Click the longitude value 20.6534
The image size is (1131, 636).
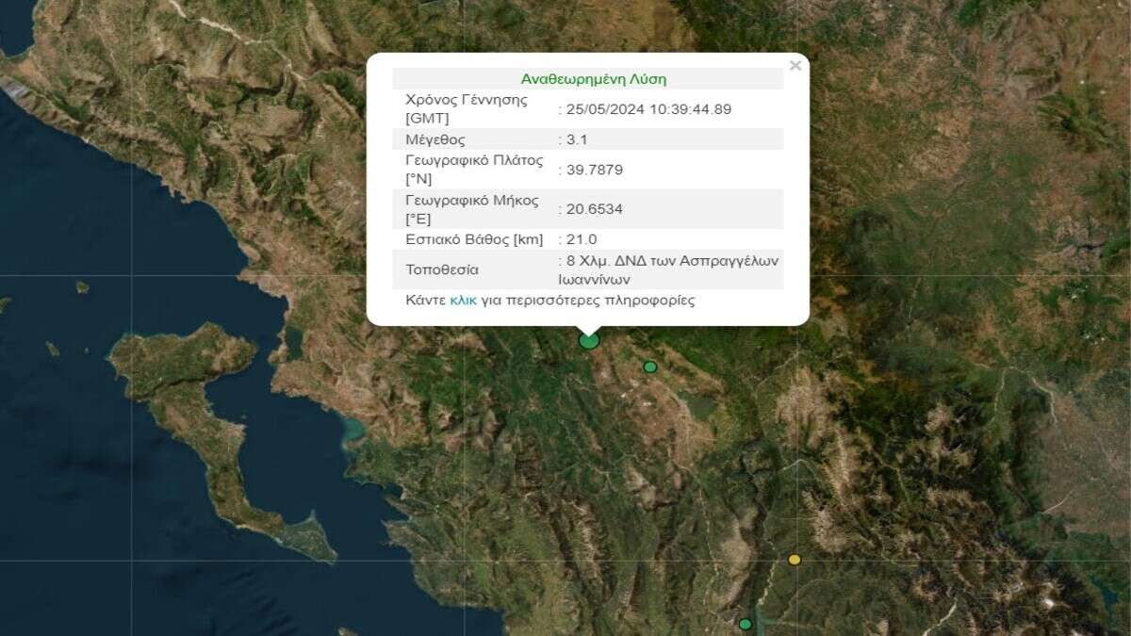(594, 209)
